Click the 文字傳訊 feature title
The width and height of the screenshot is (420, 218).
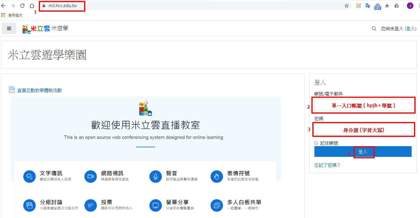(51, 173)
